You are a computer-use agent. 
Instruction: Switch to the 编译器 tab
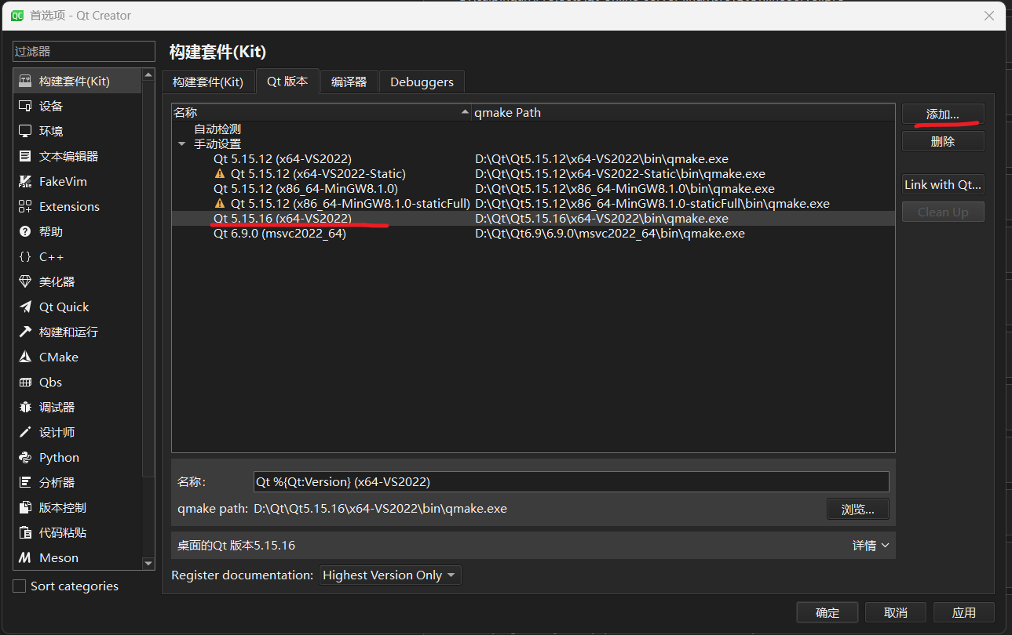click(x=349, y=81)
